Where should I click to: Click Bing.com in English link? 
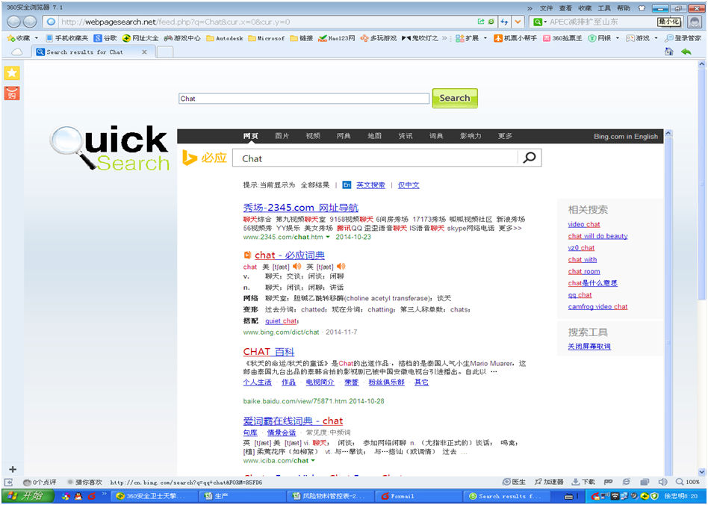click(x=625, y=137)
